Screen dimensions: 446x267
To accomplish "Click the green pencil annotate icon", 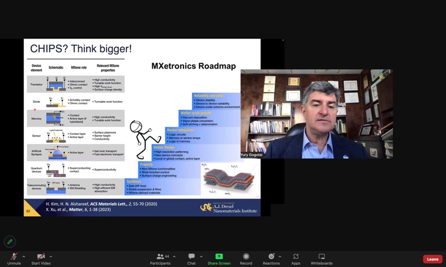I will click(10, 242).
